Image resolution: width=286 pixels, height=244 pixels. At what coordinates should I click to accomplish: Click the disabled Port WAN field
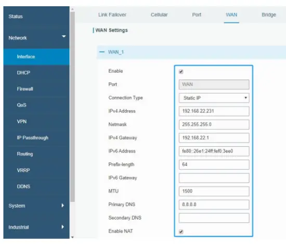coord(214,84)
